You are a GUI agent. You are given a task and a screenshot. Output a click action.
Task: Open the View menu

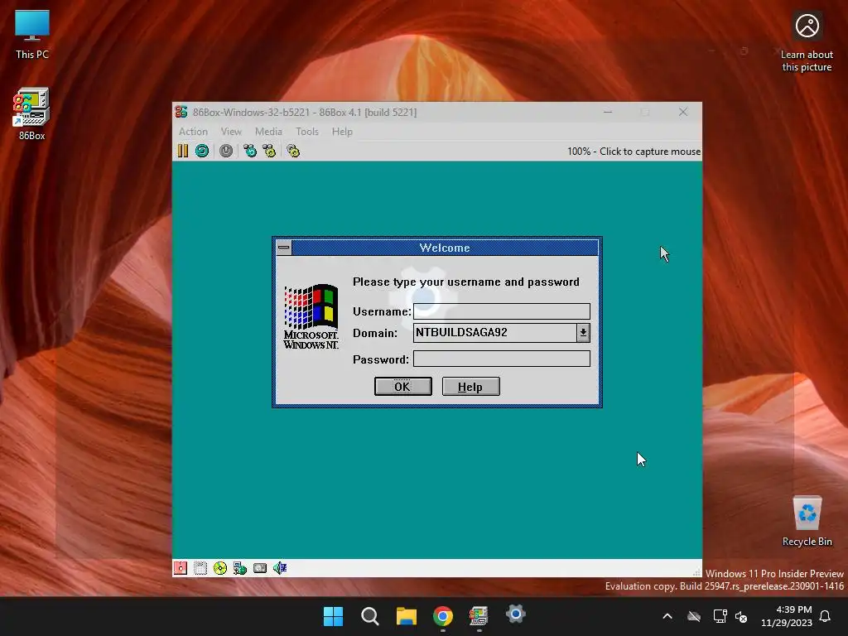click(x=231, y=132)
